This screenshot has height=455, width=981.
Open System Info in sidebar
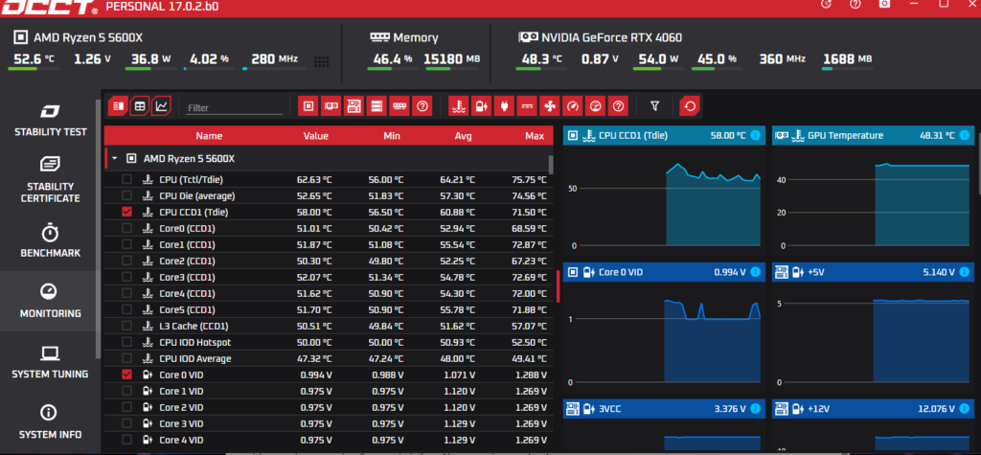(50, 423)
